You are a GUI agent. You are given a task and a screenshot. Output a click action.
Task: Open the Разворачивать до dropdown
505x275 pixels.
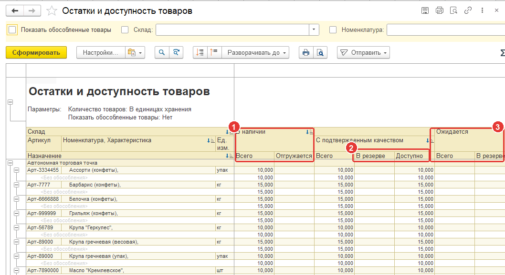click(x=255, y=53)
